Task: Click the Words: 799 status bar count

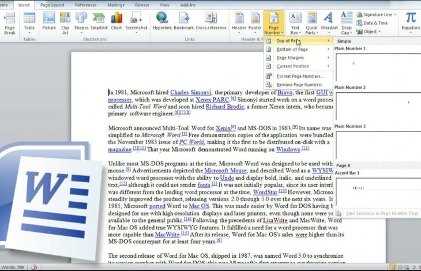Action: (x=13, y=267)
